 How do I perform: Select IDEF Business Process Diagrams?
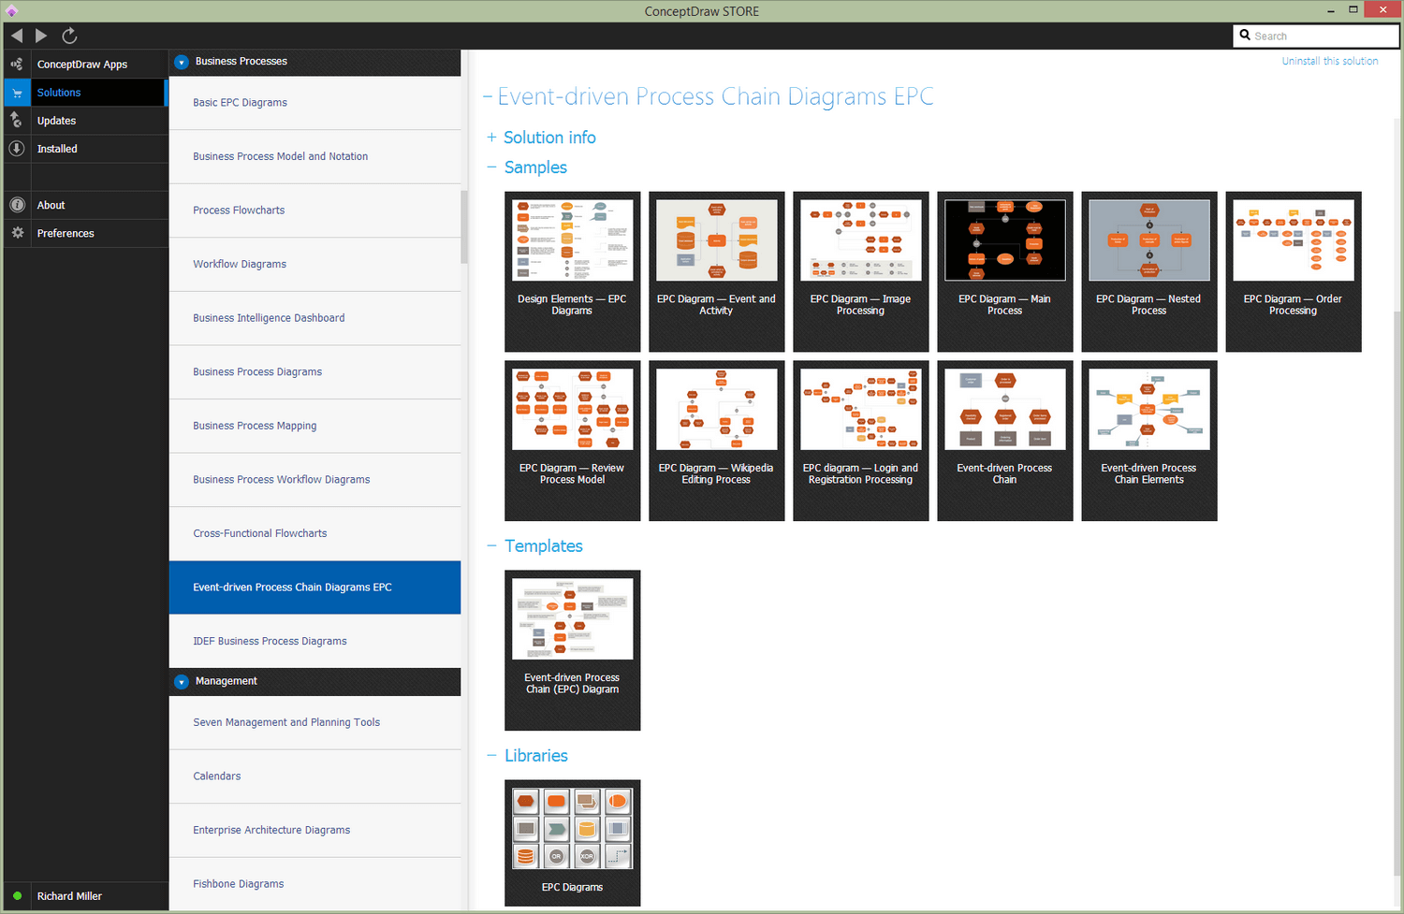click(314, 641)
